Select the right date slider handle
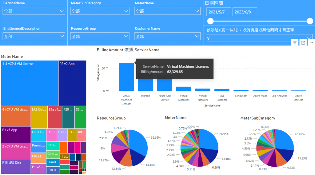315x175 pixels. coord(310,21)
